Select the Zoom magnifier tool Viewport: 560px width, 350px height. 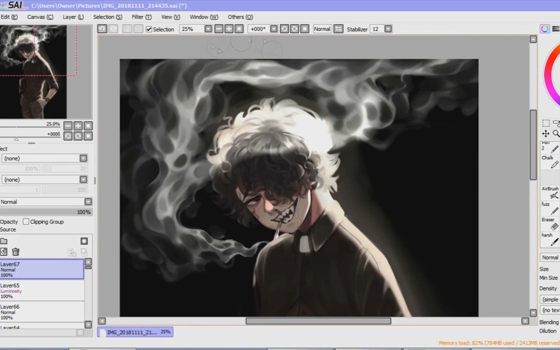tap(556, 134)
